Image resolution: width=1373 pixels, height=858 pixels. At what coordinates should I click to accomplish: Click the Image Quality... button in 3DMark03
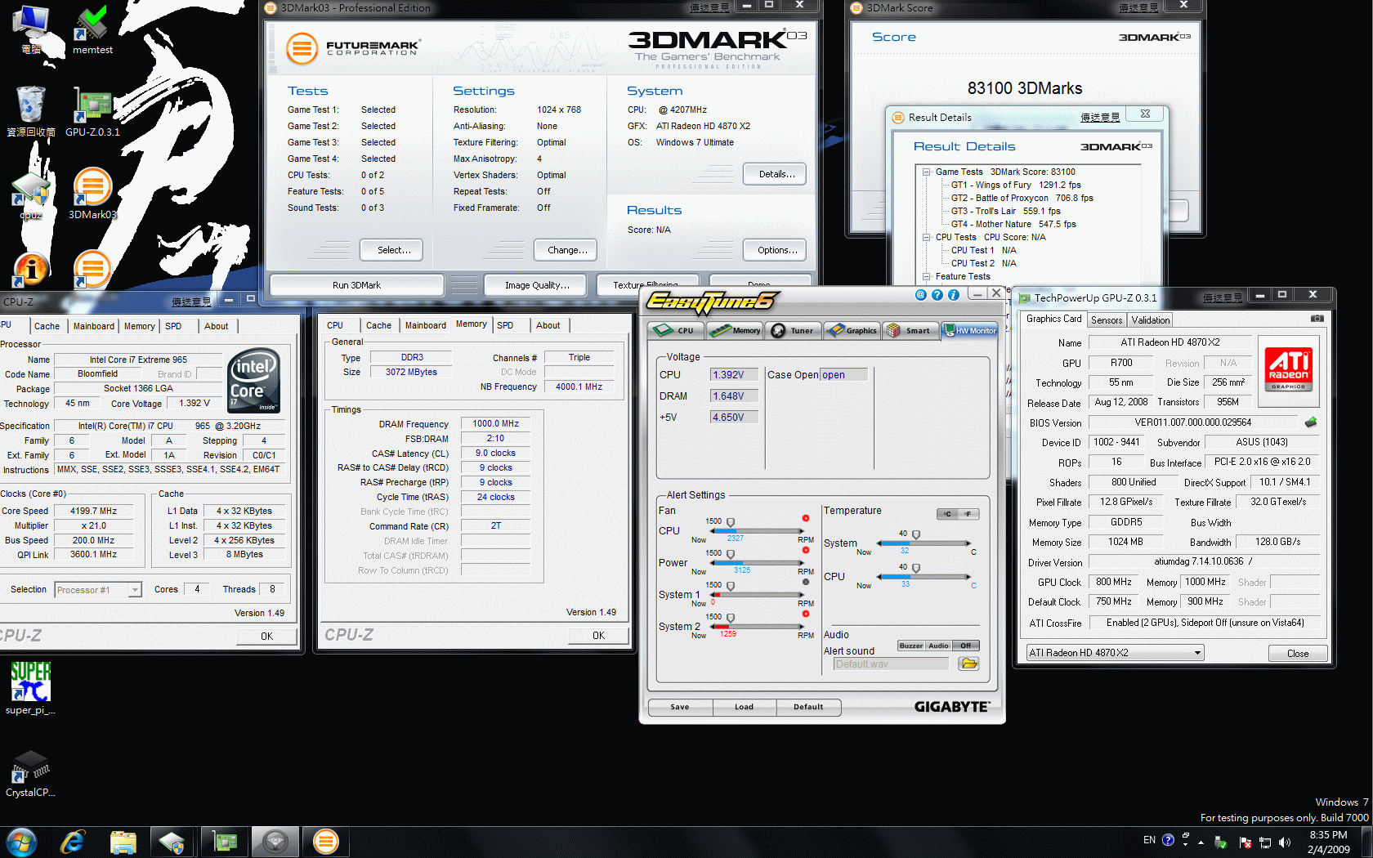(537, 285)
